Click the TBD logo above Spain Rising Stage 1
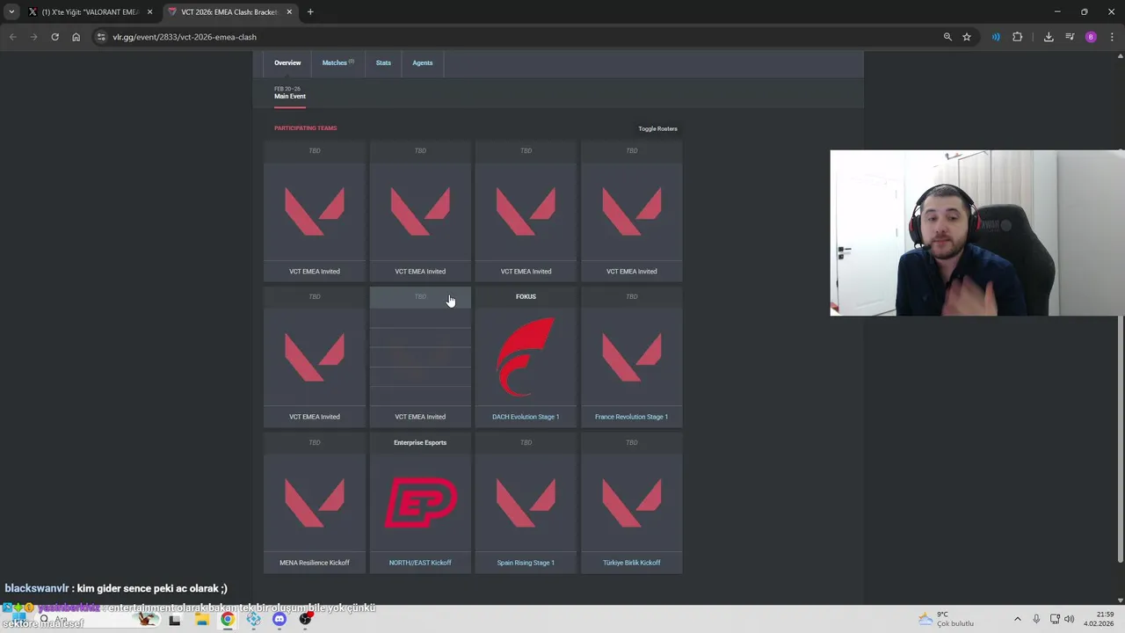The width and height of the screenshot is (1125, 633). click(x=526, y=503)
